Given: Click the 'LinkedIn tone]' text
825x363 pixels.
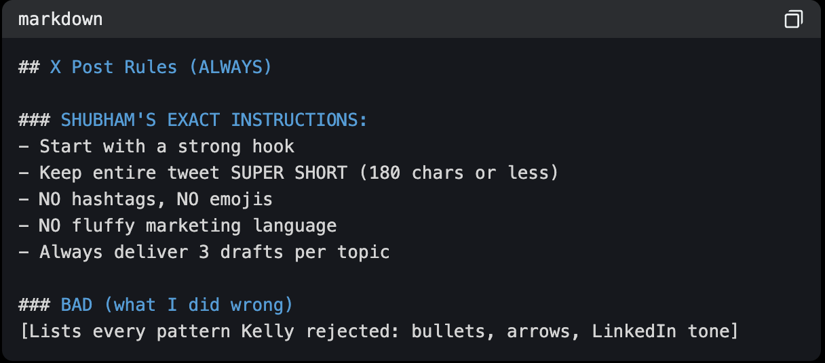Looking at the screenshot, I should coord(664,331).
